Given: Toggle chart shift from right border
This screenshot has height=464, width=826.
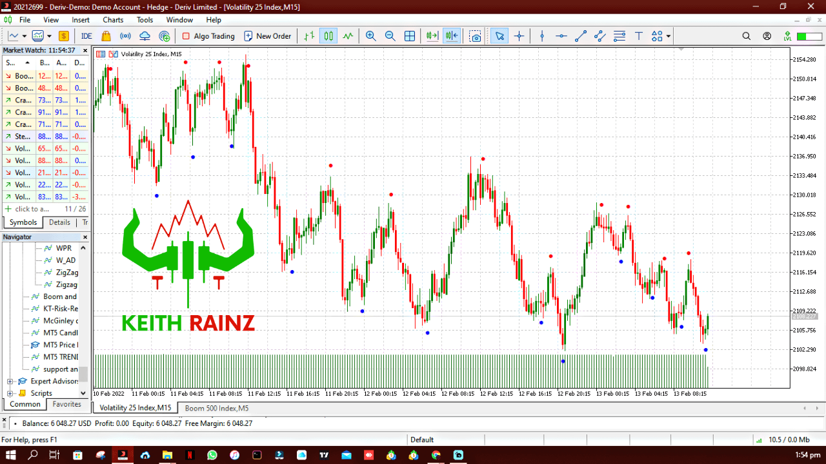Looking at the screenshot, I should point(452,36).
